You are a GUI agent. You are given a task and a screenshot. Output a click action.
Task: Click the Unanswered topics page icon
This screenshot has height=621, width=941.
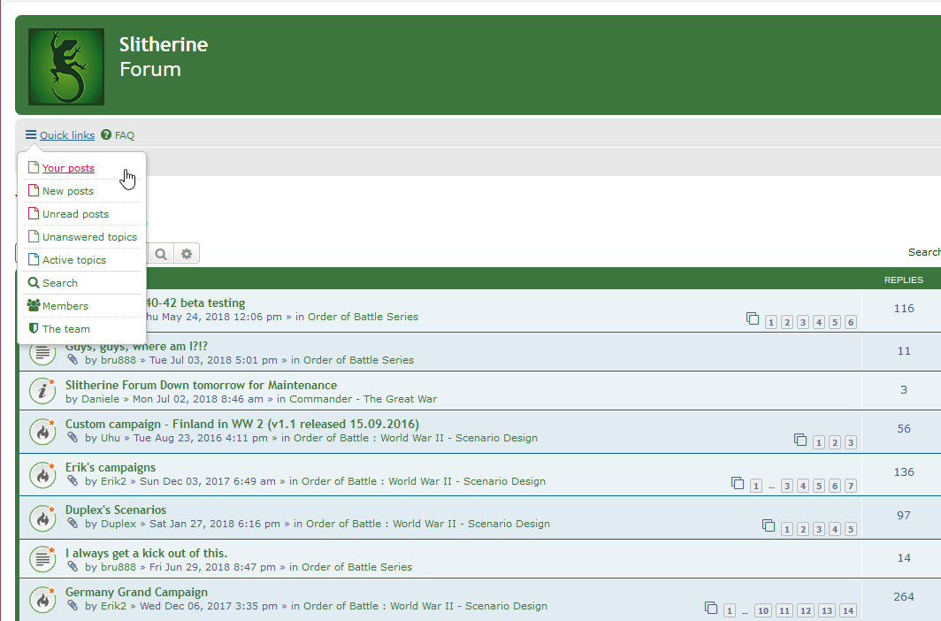point(34,236)
